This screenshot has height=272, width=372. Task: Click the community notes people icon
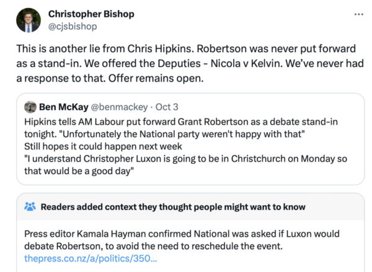30,206
